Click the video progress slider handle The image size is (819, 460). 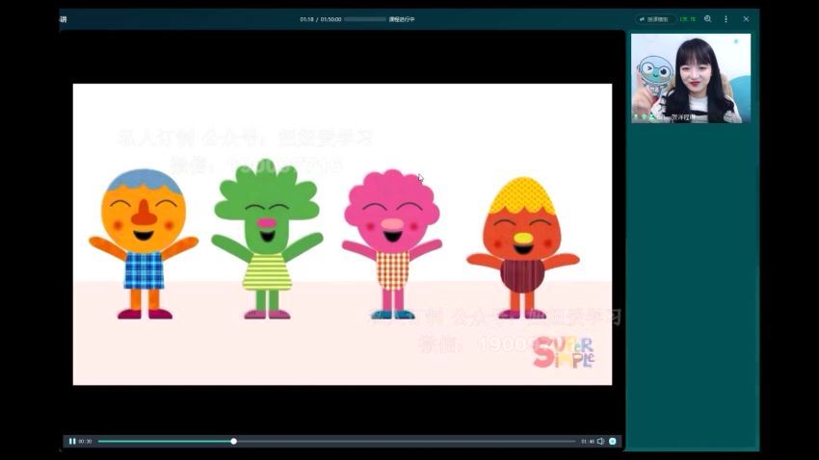pyautogui.click(x=233, y=441)
